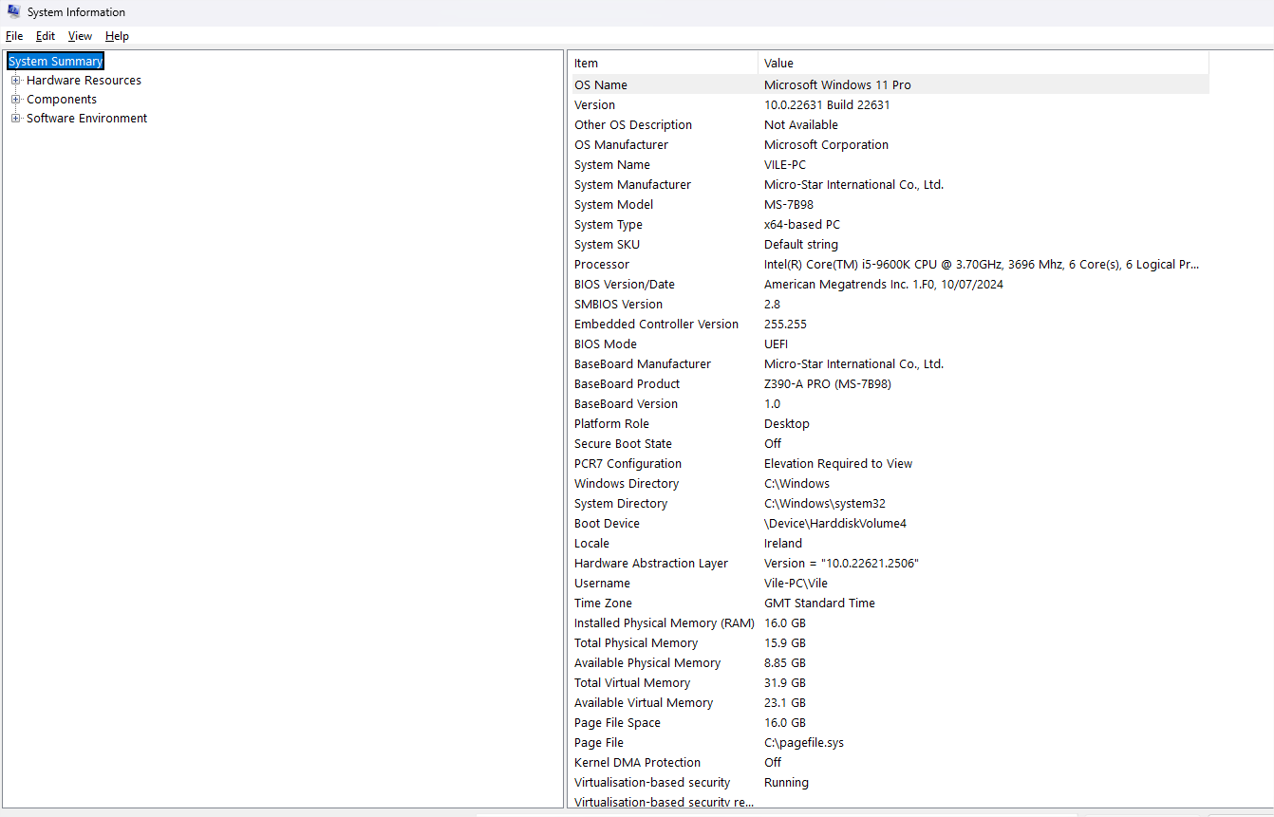Image resolution: width=1274 pixels, height=817 pixels.
Task: Select the BaseBoard Manufacturer row label
Action: pyautogui.click(x=643, y=364)
